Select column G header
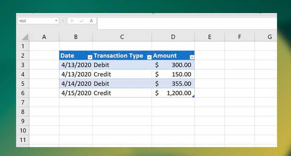 click(266, 37)
